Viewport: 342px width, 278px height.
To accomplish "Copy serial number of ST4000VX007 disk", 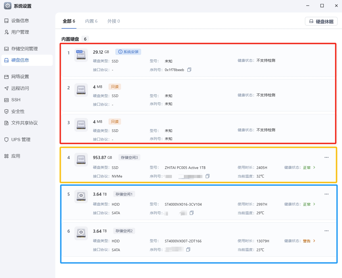I will click(188, 250).
